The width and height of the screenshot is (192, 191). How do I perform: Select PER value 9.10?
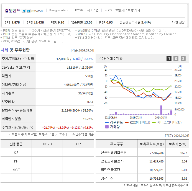tap(61, 22)
